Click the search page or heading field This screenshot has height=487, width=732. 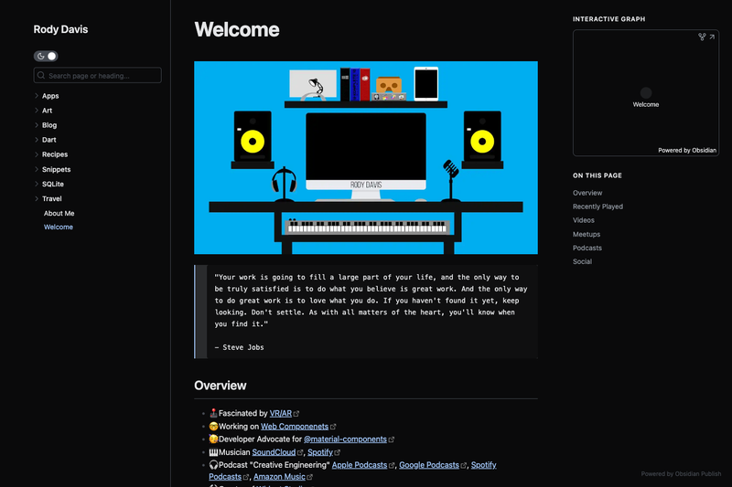click(x=98, y=76)
